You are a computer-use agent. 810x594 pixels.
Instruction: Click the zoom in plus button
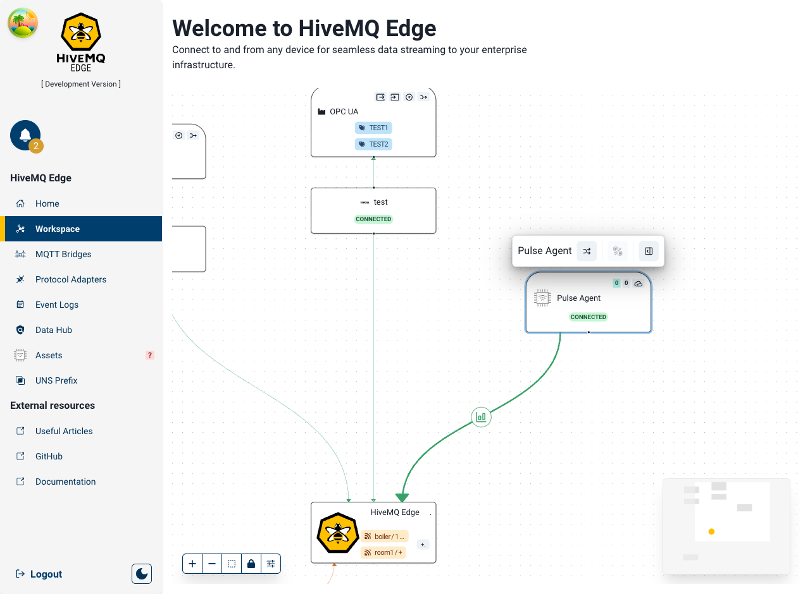point(192,564)
